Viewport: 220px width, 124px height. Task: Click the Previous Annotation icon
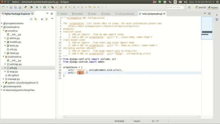coord(82,7)
